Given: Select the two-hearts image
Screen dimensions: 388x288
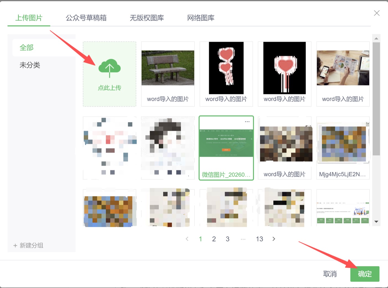Looking at the screenshot, I should [226, 68].
